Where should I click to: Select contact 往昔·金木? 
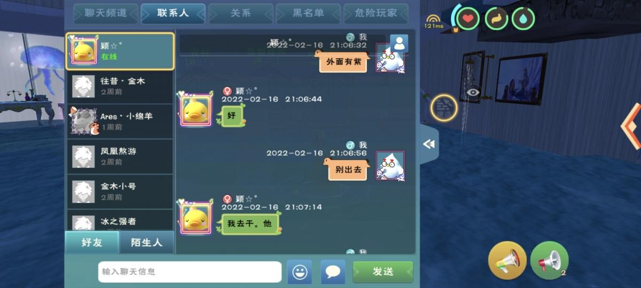tap(120, 86)
